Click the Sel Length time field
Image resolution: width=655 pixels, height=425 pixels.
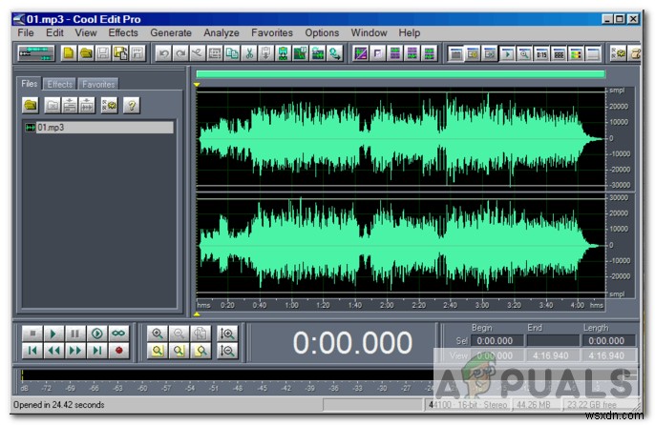click(608, 341)
